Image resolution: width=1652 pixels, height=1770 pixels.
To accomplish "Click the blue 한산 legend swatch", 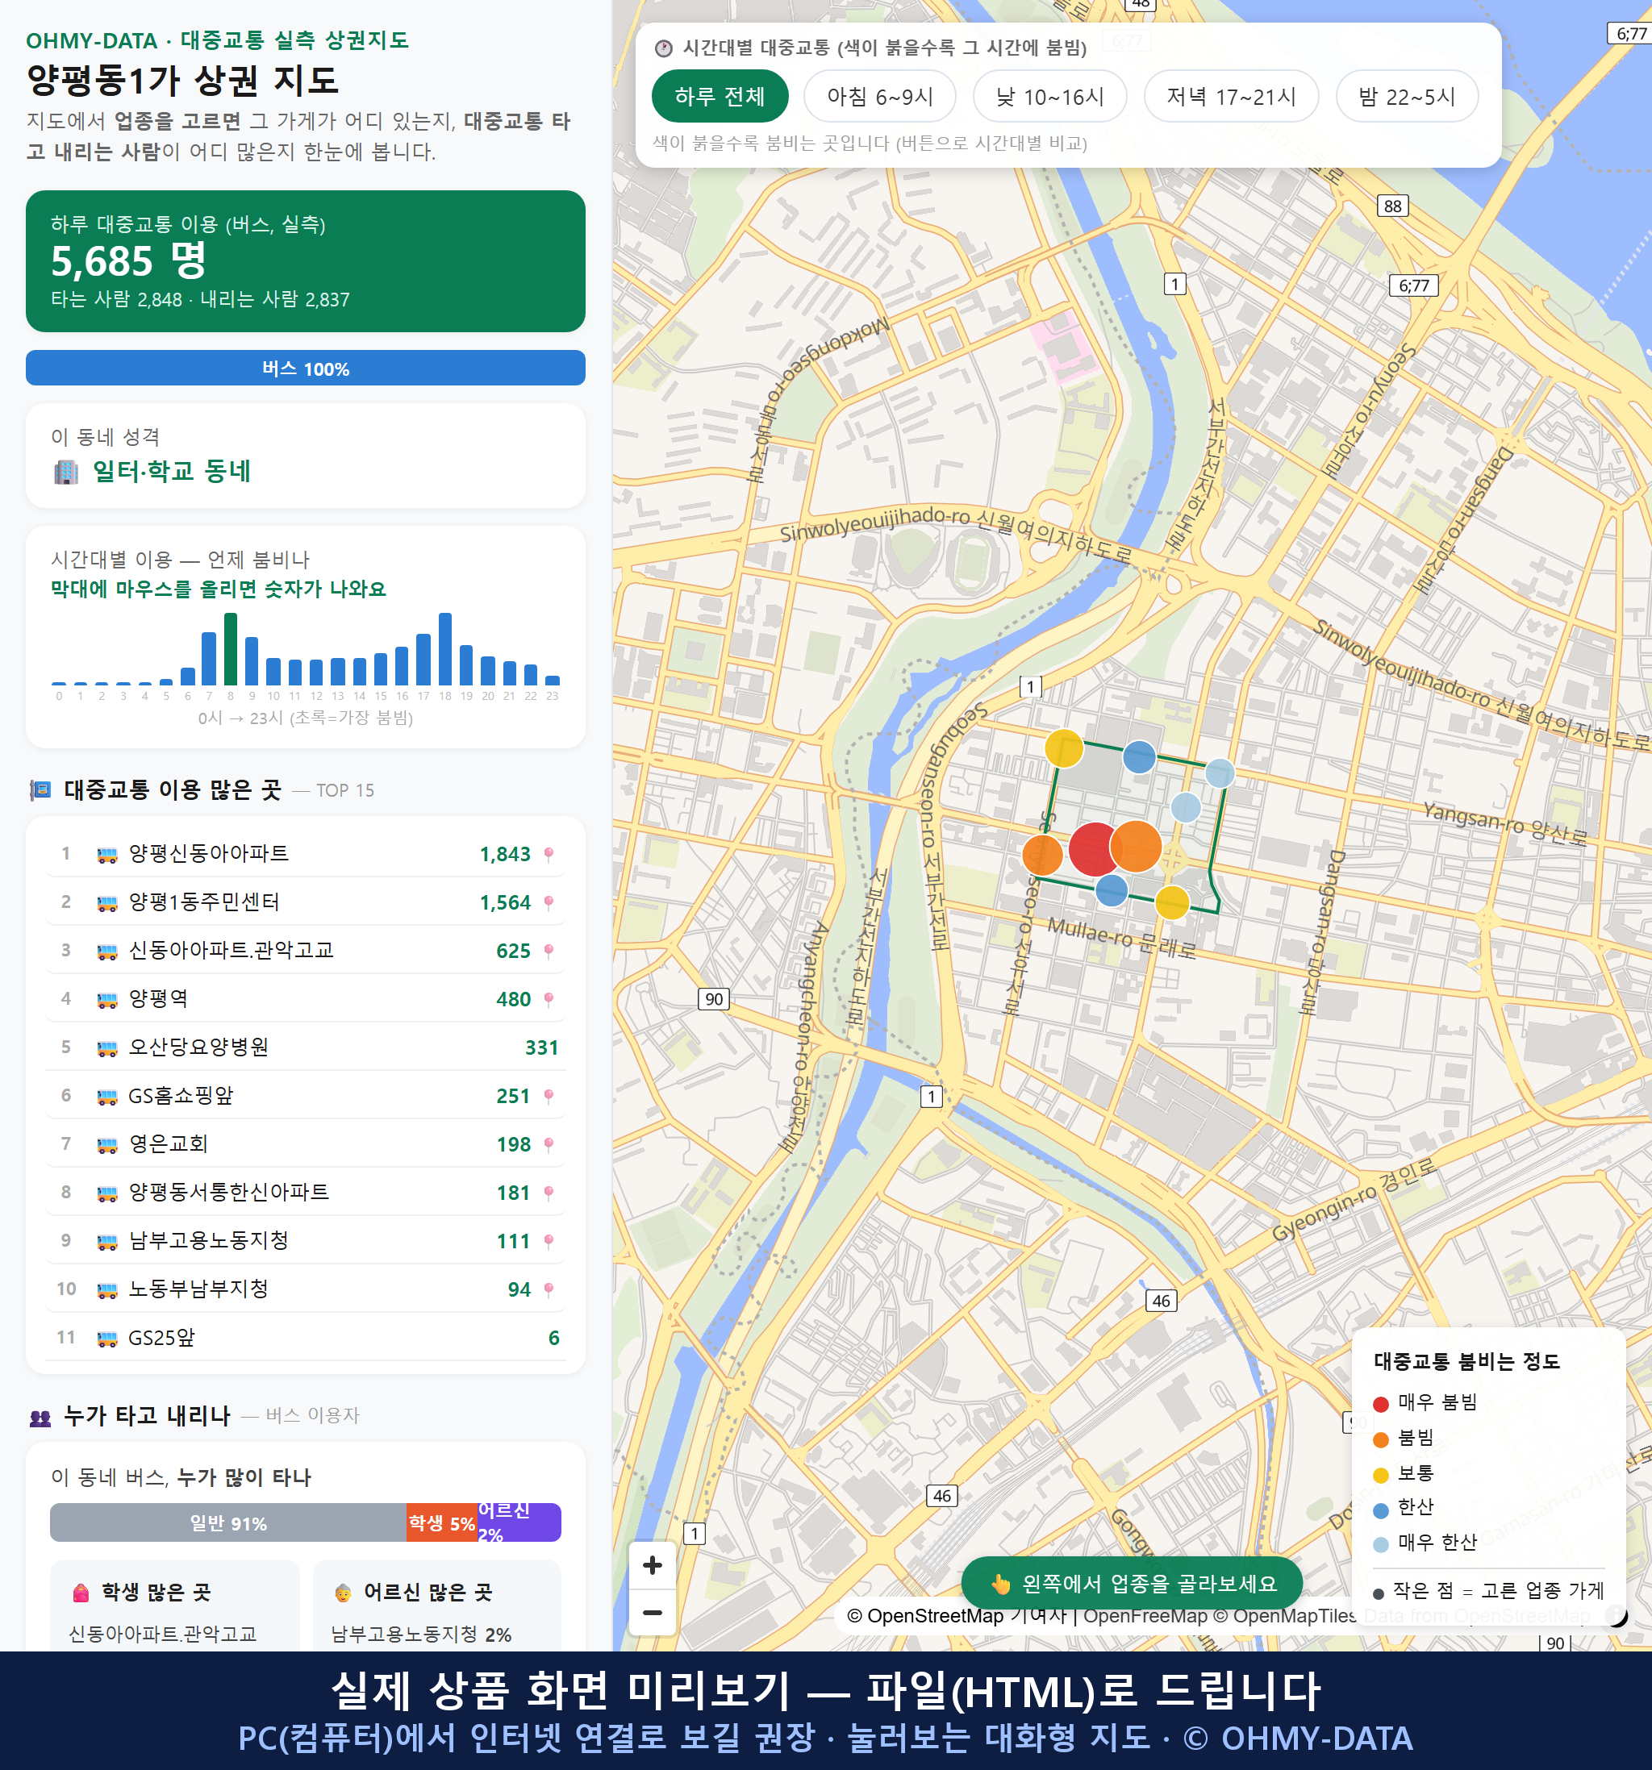I will (x=1381, y=1510).
